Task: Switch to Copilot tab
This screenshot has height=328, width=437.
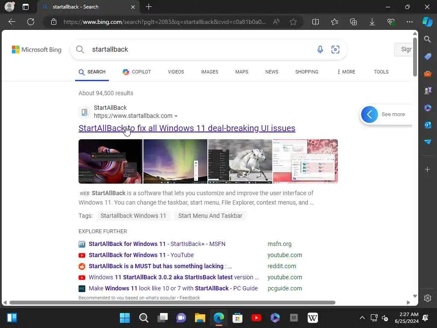Action: [137, 72]
